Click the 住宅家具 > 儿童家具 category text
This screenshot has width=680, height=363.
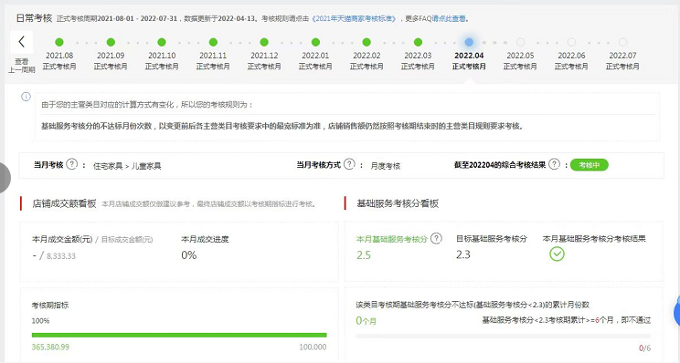(x=127, y=166)
